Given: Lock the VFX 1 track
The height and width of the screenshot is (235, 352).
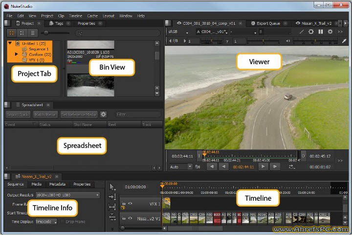Looking at the screenshot, I should coord(124,204).
